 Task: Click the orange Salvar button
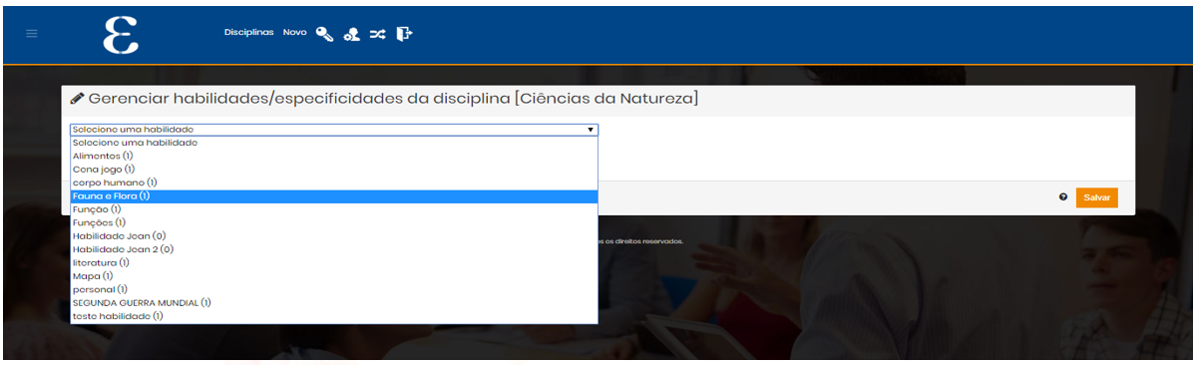tap(1096, 197)
